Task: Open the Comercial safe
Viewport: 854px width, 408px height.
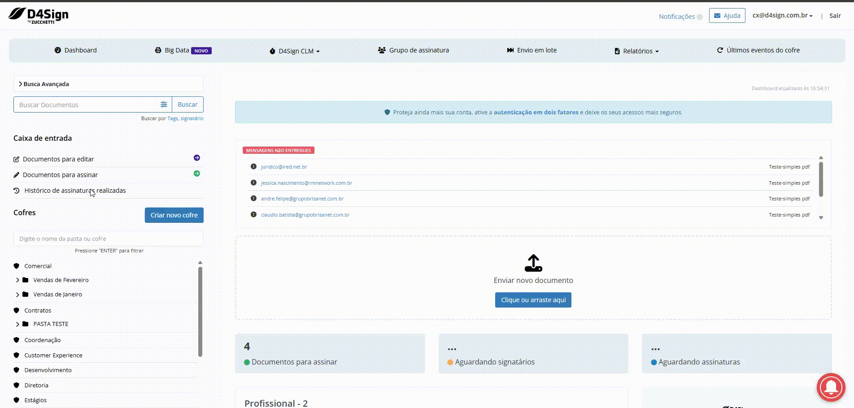Action: [x=38, y=266]
